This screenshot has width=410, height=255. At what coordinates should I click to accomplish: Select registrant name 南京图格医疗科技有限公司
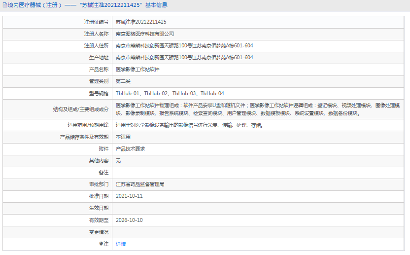coord(145,34)
